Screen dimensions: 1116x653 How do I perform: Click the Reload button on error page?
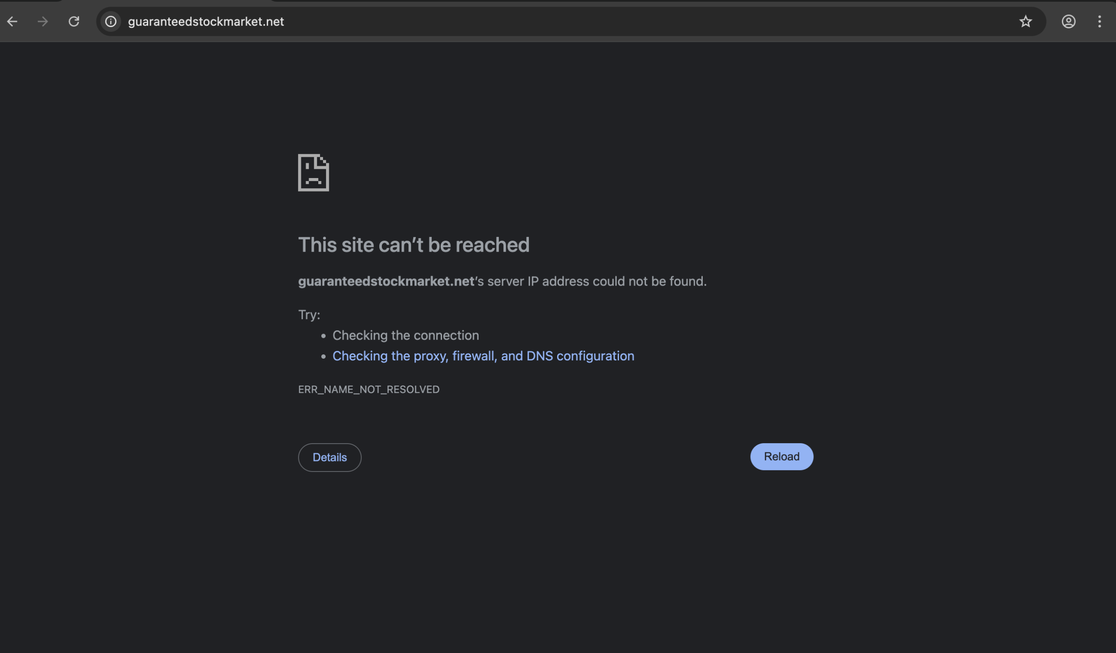tap(781, 456)
